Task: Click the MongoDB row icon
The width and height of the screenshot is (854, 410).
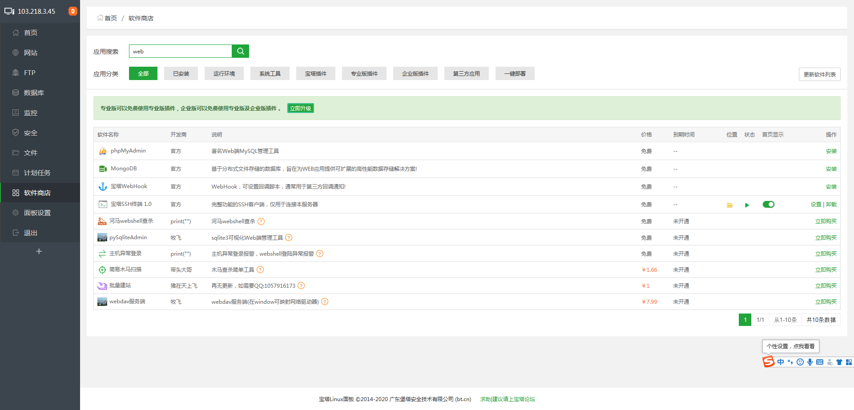Action: [x=103, y=169]
